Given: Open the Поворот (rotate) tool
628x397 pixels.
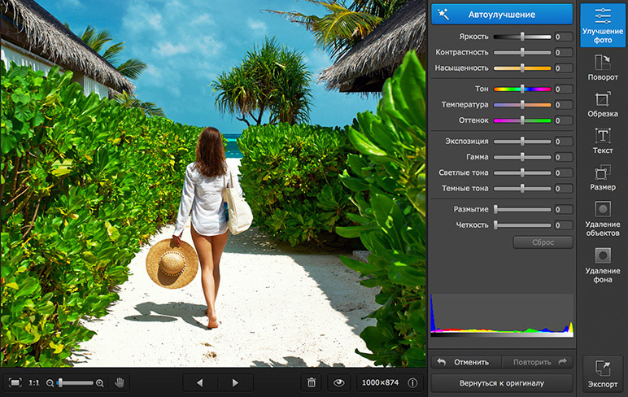Looking at the screenshot, I should (603, 68).
